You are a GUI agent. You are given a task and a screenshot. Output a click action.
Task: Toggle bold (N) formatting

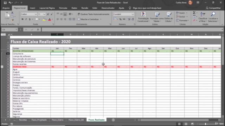[x=22, y=19]
